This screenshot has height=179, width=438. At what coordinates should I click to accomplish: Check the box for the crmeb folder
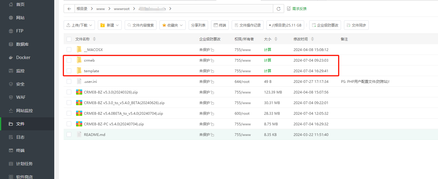point(69,60)
